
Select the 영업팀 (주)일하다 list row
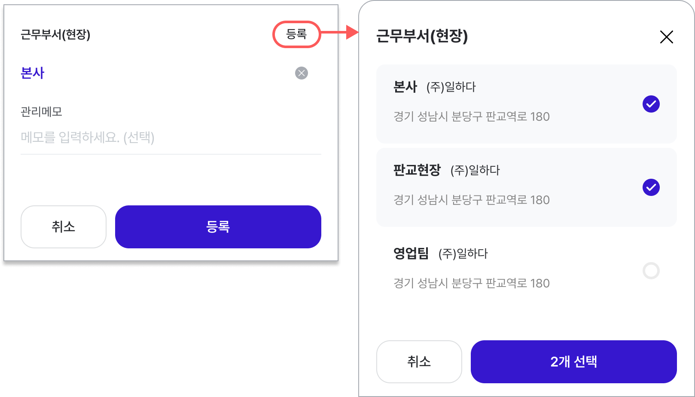tap(527, 269)
